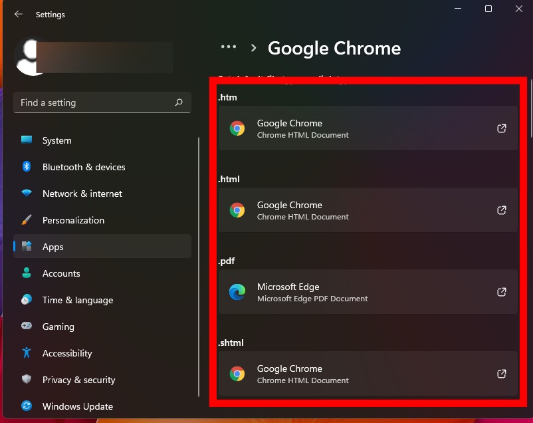Click the open-link icon on .pdf row
533x423 pixels.
502,291
